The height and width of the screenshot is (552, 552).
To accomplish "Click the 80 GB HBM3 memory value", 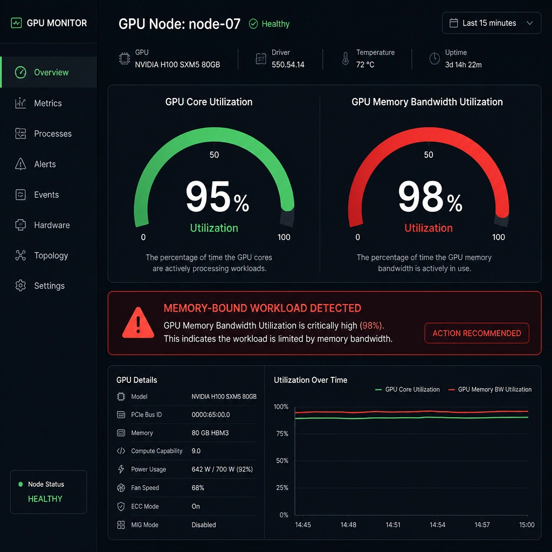I will (210, 433).
